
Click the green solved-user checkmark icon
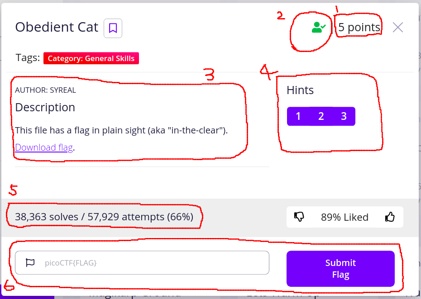point(319,28)
